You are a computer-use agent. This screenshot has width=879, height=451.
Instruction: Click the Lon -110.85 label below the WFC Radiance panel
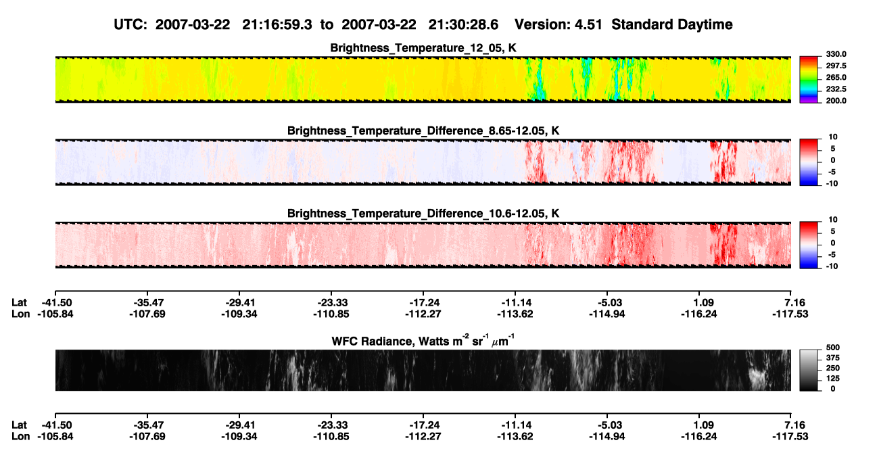pyautogui.click(x=331, y=436)
